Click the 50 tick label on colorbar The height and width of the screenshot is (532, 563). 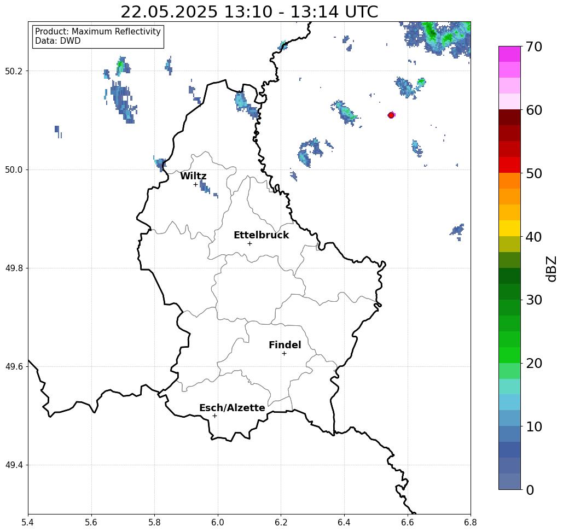pyautogui.click(x=533, y=174)
